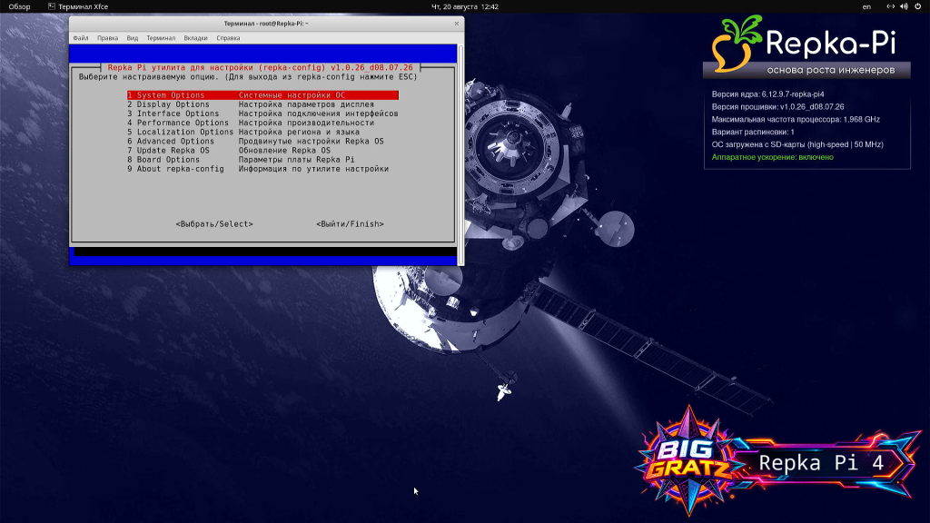Open the power menu icon
The height and width of the screenshot is (523, 930).
(917, 6)
